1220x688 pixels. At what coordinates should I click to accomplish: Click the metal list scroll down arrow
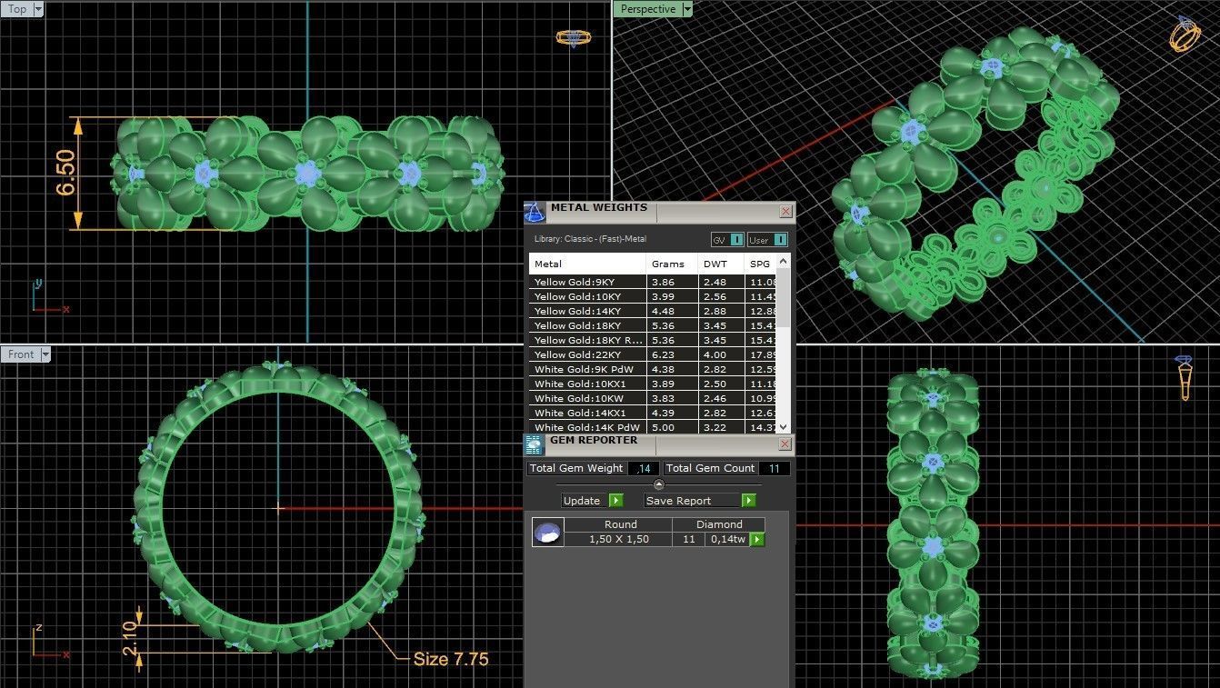tap(785, 428)
